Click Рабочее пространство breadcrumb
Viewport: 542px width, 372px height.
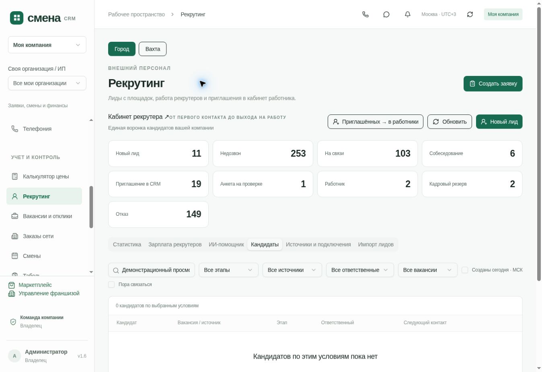[137, 14]
